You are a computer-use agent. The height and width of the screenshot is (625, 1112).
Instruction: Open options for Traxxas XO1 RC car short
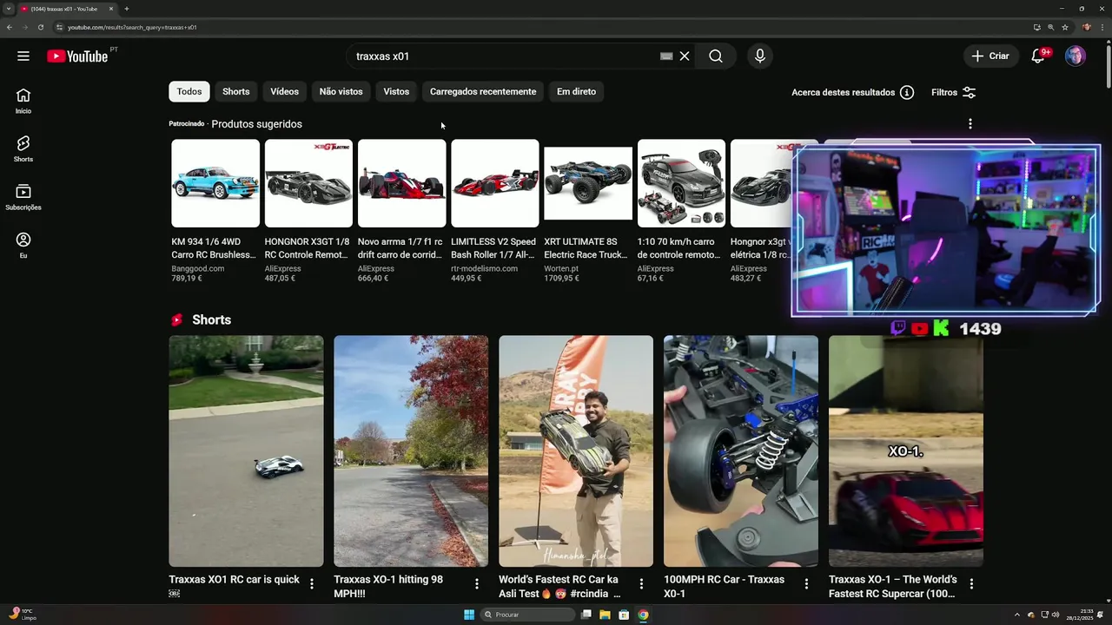(312, 584)
